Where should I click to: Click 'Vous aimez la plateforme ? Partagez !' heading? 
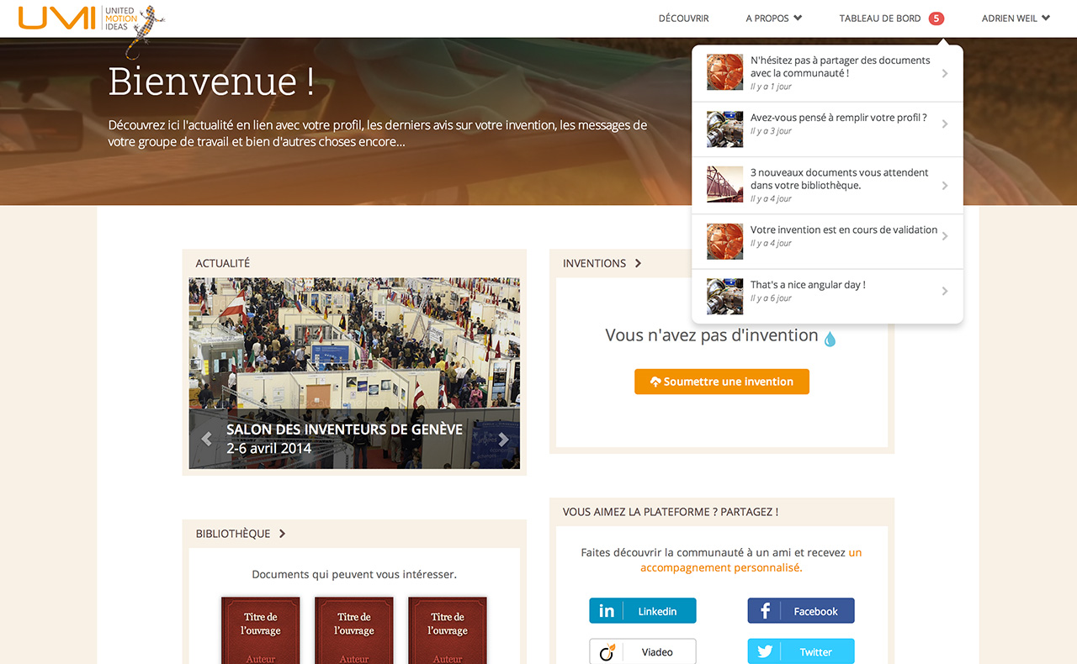[671, 512]
